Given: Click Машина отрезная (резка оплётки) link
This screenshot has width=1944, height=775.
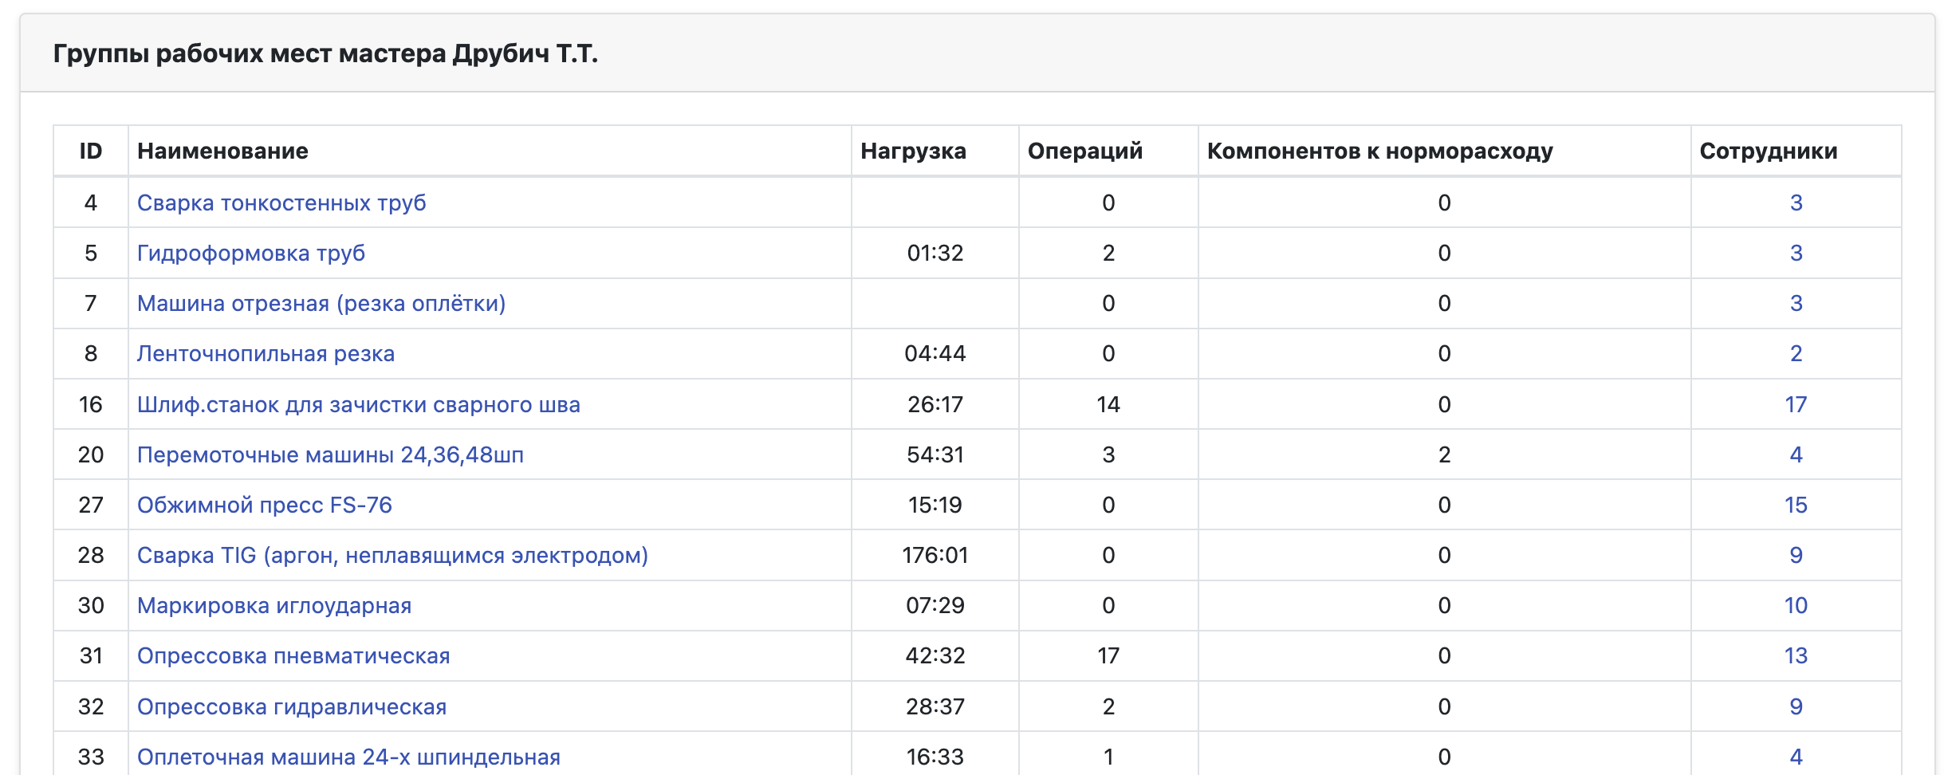Looking at the screenshot, I should pyautogui.click(x=321, y=303).
